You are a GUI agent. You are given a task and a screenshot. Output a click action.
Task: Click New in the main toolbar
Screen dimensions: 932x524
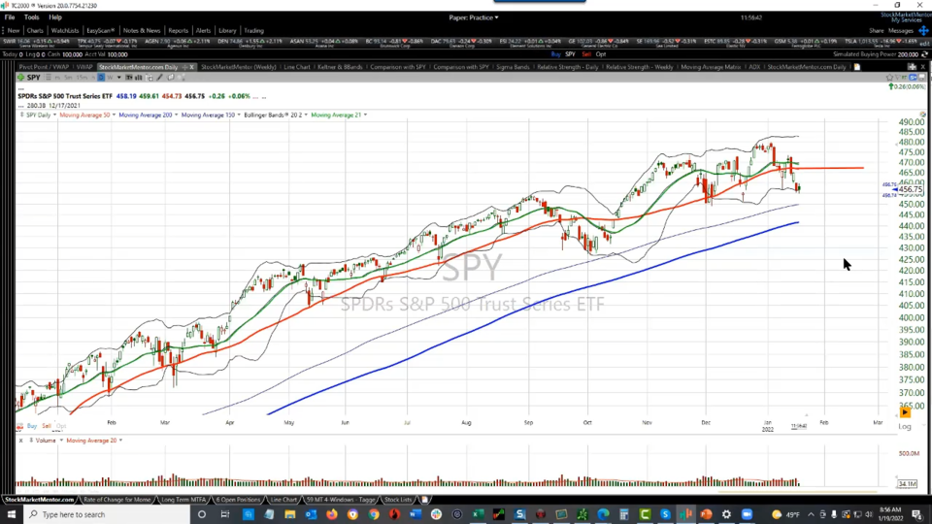click(x=13, y=30)
